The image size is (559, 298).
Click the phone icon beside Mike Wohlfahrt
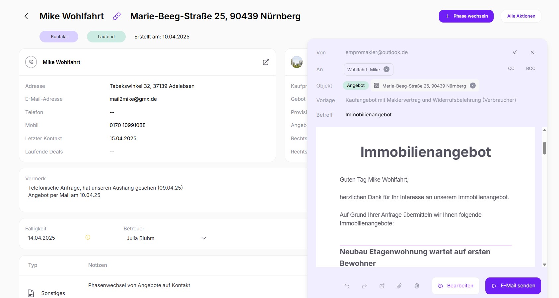(x=31, y=62)
